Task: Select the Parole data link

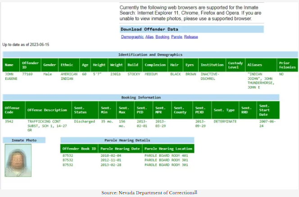Action: pyautogui.click(x=177, y=37)
